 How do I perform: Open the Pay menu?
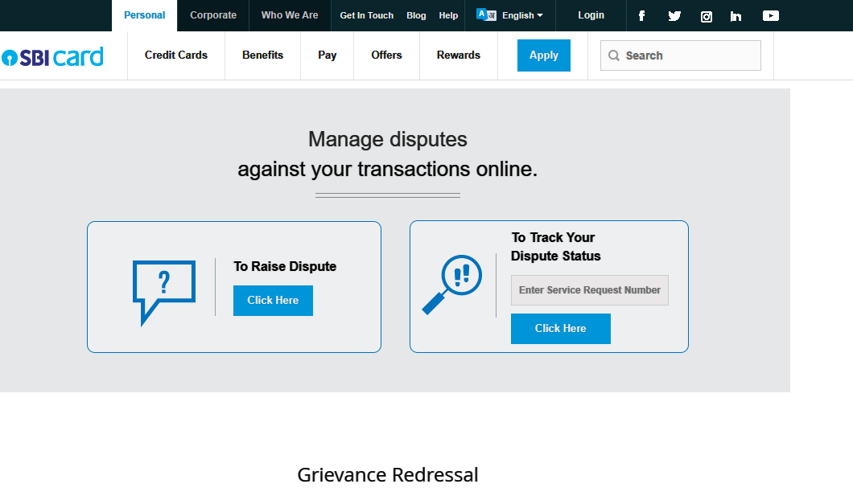point(327,55)
